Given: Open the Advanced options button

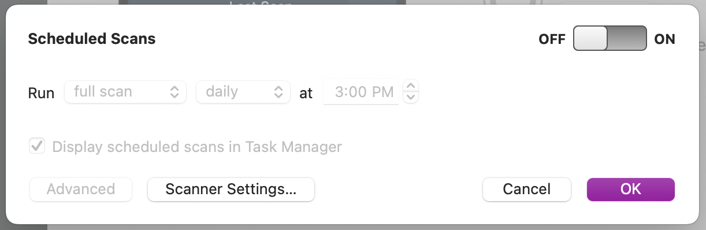Looking at the screenshot, I should [81, 189].
